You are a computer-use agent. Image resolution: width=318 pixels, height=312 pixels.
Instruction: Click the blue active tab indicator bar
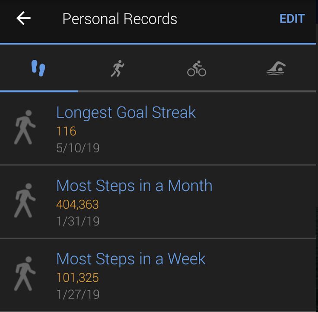[x=39, y=91]
